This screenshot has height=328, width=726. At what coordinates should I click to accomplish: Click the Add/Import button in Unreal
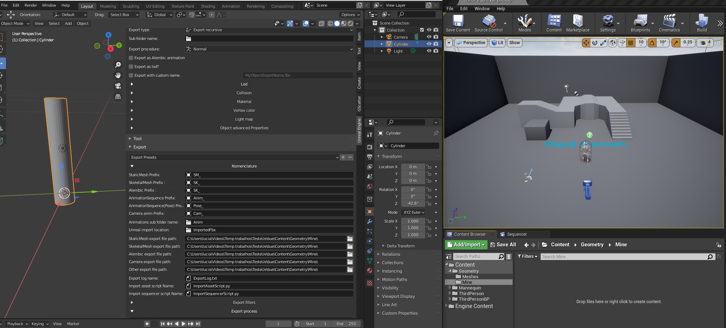pyautogui.click(x=466, y=244)
